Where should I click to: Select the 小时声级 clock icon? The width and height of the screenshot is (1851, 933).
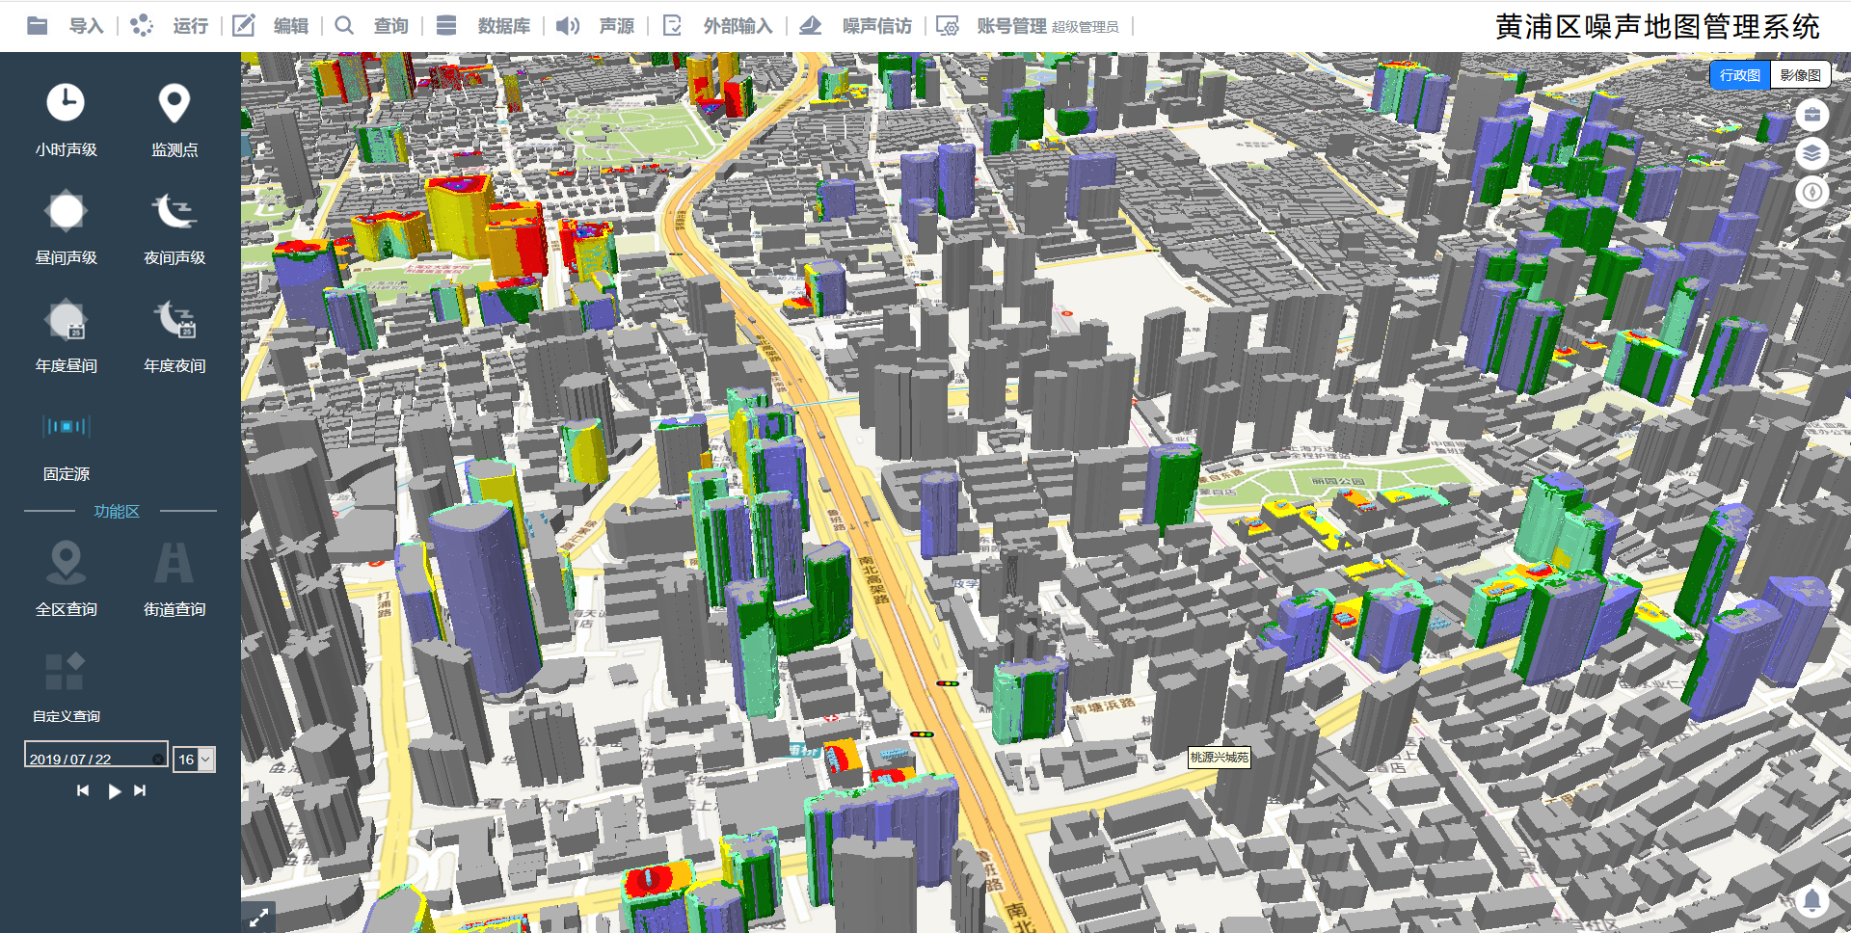click(x=66, y=102)
